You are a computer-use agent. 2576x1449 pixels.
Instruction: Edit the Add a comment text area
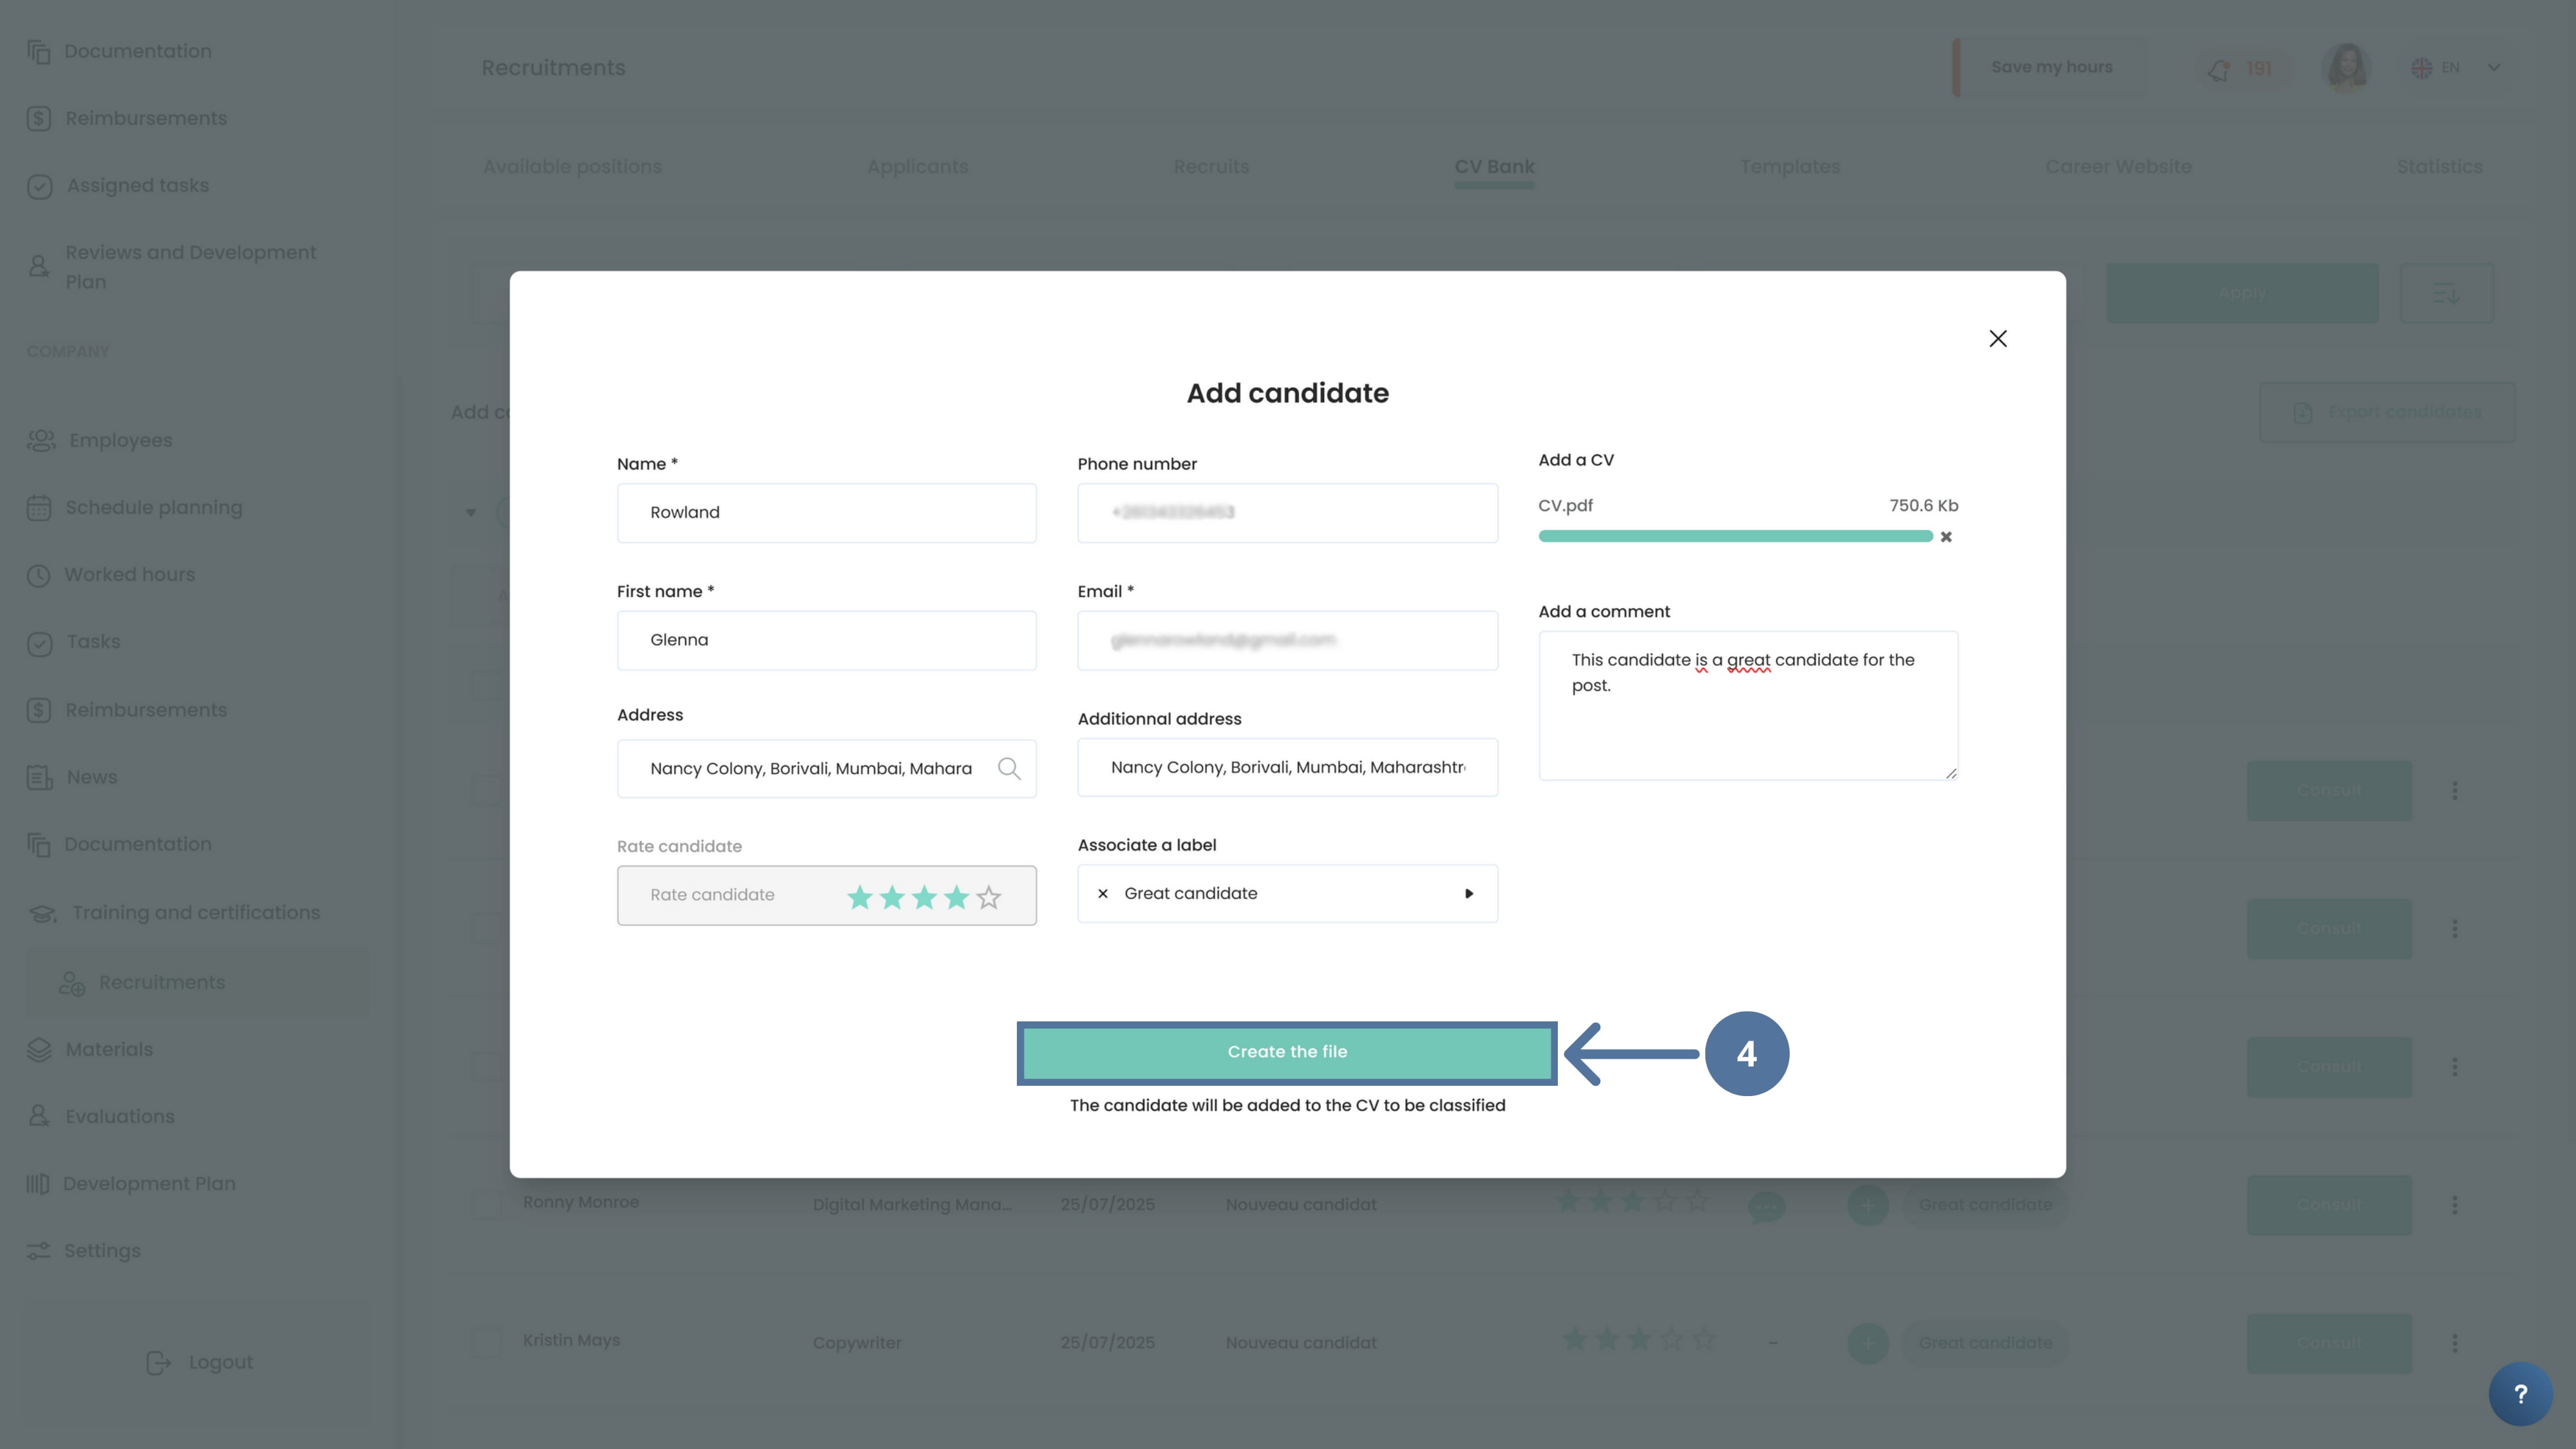pyautogui.click(x=1748, y=705)
